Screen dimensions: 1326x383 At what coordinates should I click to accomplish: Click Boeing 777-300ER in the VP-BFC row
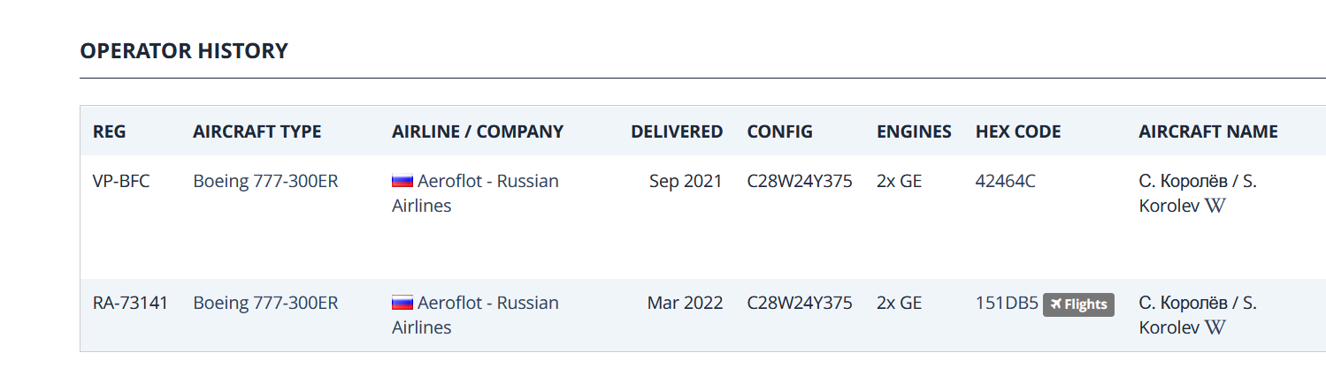(x=265, y=182)
